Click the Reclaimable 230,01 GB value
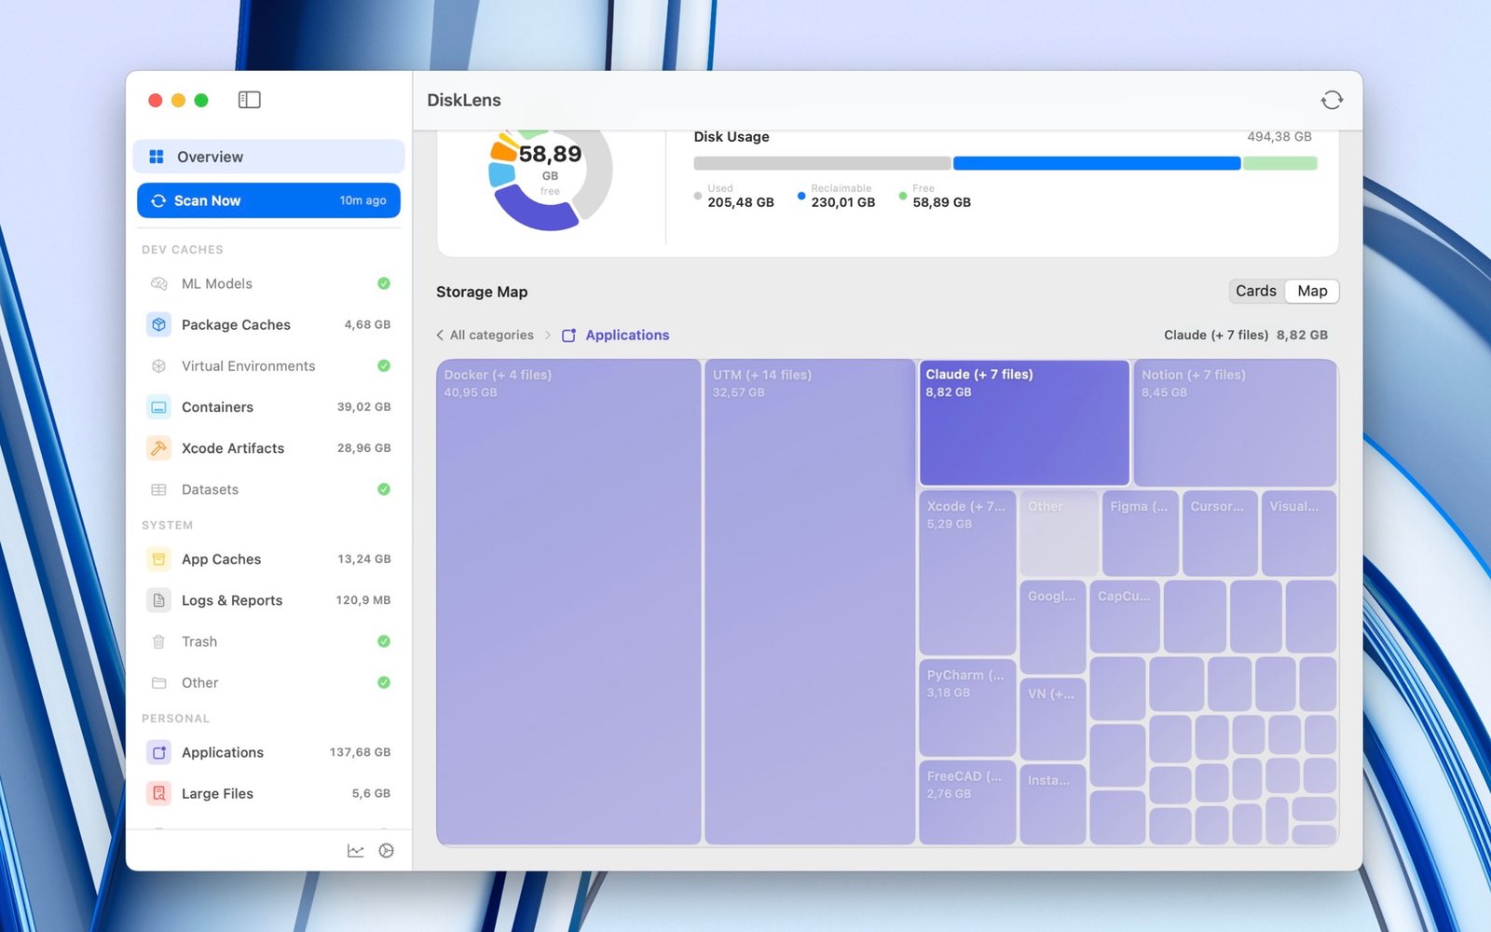1491x932 pixels. (842, 202)
